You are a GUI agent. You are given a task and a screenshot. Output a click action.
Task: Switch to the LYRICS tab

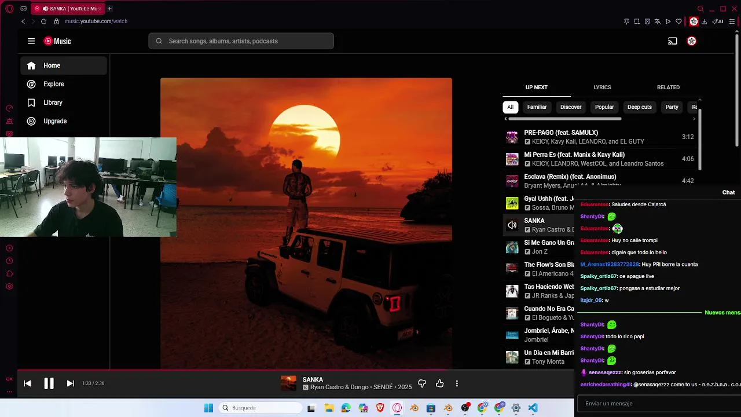(602, 87)
